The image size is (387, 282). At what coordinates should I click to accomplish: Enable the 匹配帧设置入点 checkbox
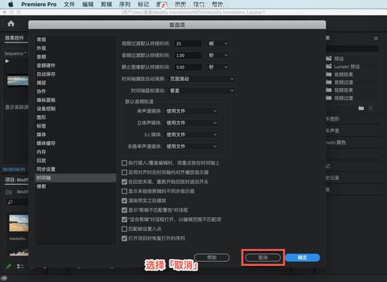(125, 229)
